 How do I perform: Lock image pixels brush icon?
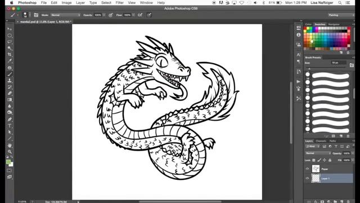(319, 160)
